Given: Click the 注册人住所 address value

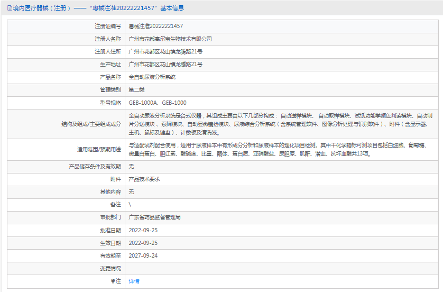Looking at the screenshot, I should [x=165, y=51].
